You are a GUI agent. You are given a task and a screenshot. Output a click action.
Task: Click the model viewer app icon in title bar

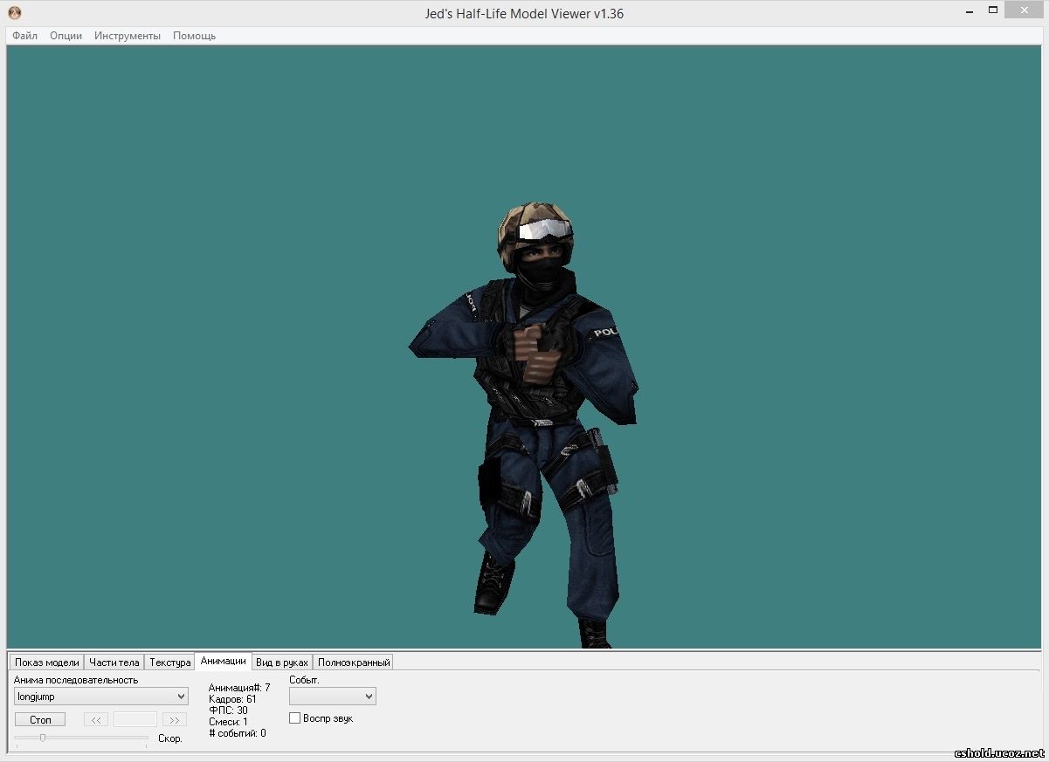coord(14,13)
